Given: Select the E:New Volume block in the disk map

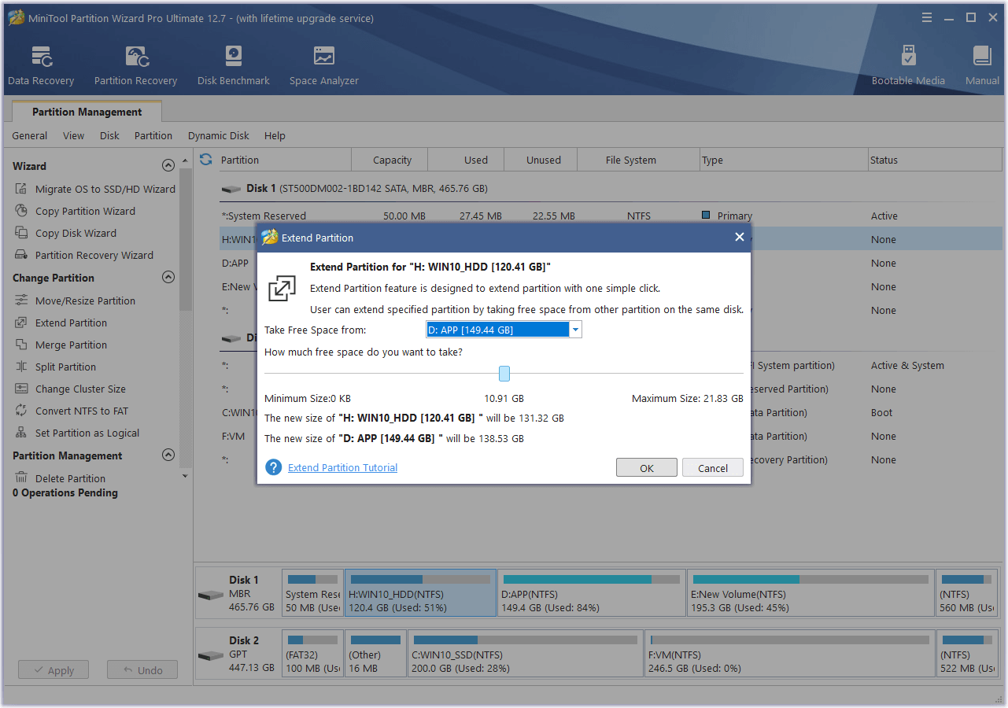Looking at the screenshot, I should [810, 592].
